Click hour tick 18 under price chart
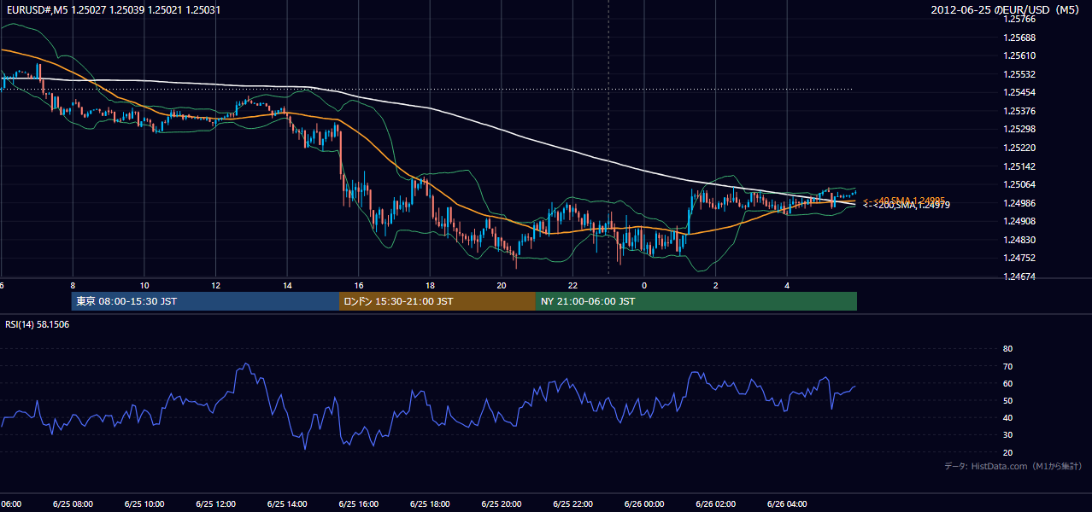 point(430,285)
